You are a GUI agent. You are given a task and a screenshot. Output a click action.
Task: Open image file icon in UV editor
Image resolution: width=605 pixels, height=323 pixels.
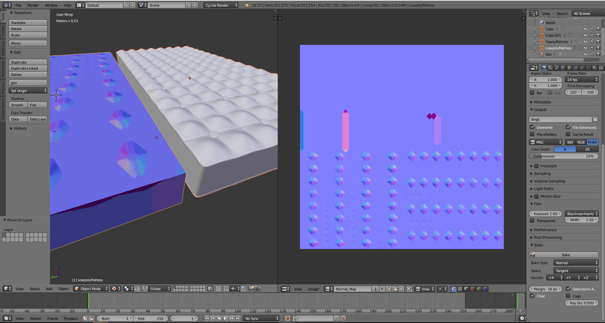click(395, 289)
